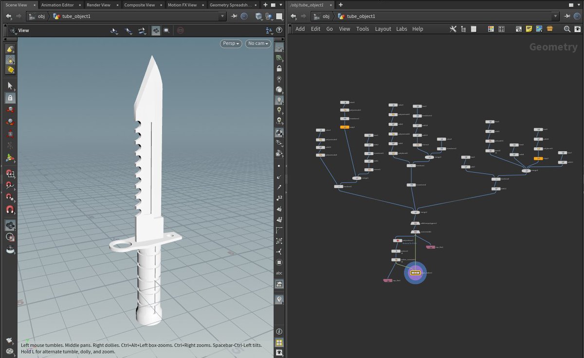Screen dimensions: 584x358
Task: Click the background image icon in network toolbar
Action: 539,29
